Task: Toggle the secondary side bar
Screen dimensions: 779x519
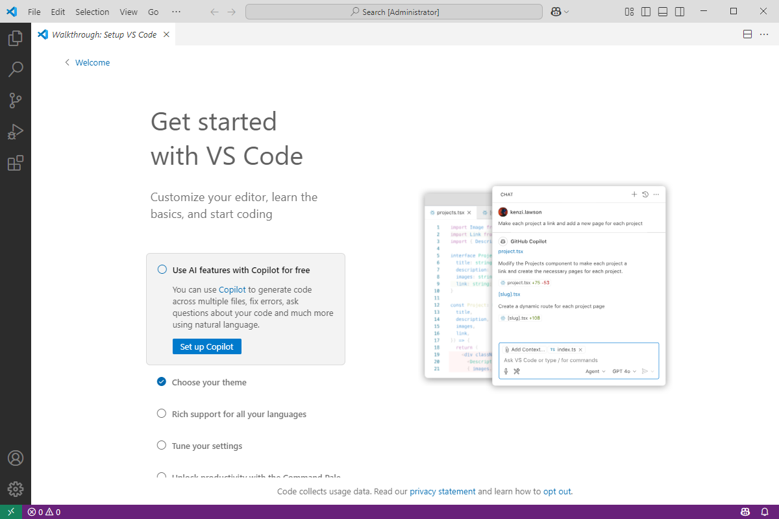Action: tap(680, 12)
